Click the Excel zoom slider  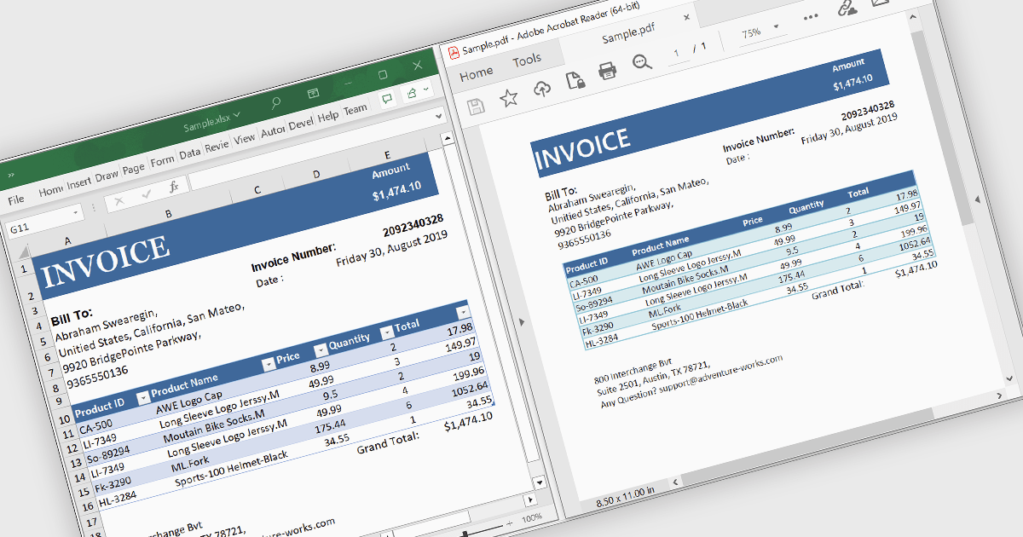[x=465, y=532]
